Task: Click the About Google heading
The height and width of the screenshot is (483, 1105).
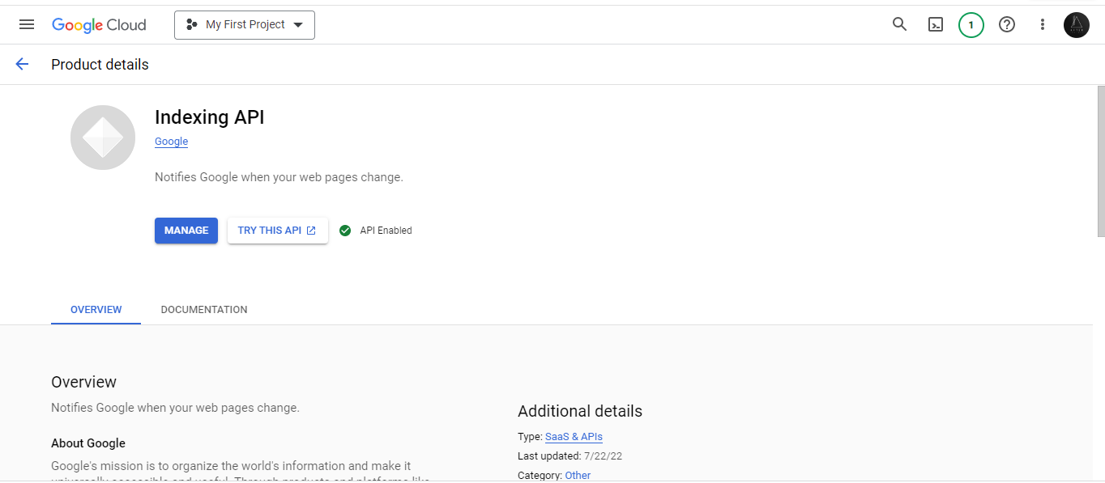Action: 88,443
